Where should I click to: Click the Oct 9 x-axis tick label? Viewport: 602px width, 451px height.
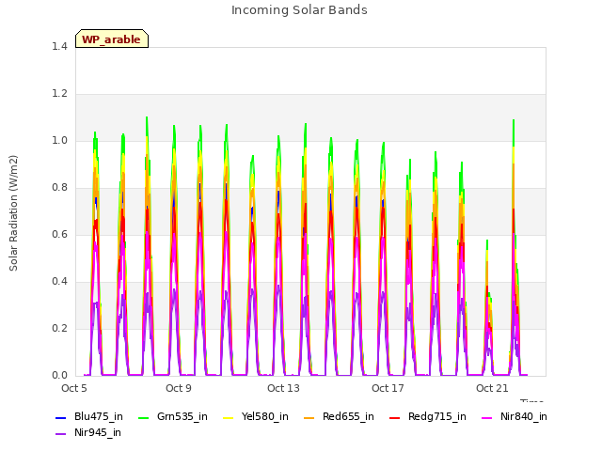[x=179, y=388]
